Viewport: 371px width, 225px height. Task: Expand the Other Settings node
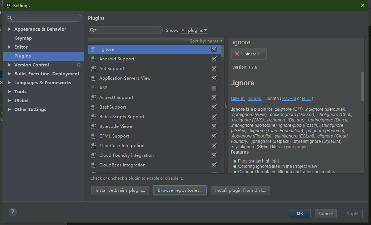click(x=9, y=109)
